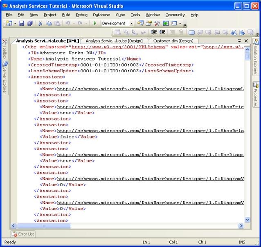Image resolution: width=261 pixels, height=247 pixels.
Task: Click the Cut scissors icon
Action: (40, 24)
